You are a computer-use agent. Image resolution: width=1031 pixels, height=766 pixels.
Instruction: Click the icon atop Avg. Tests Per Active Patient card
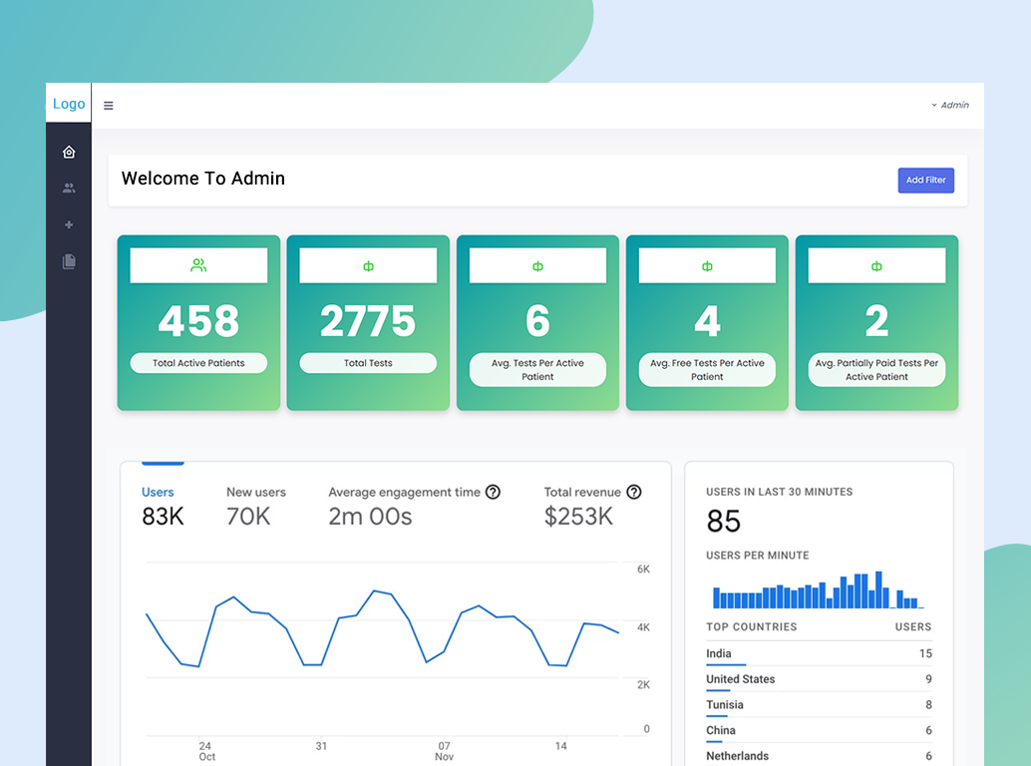[x=537, y=266]
